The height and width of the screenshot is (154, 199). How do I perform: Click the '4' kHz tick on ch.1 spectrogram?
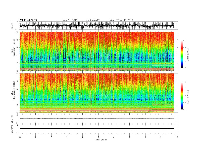18,55
